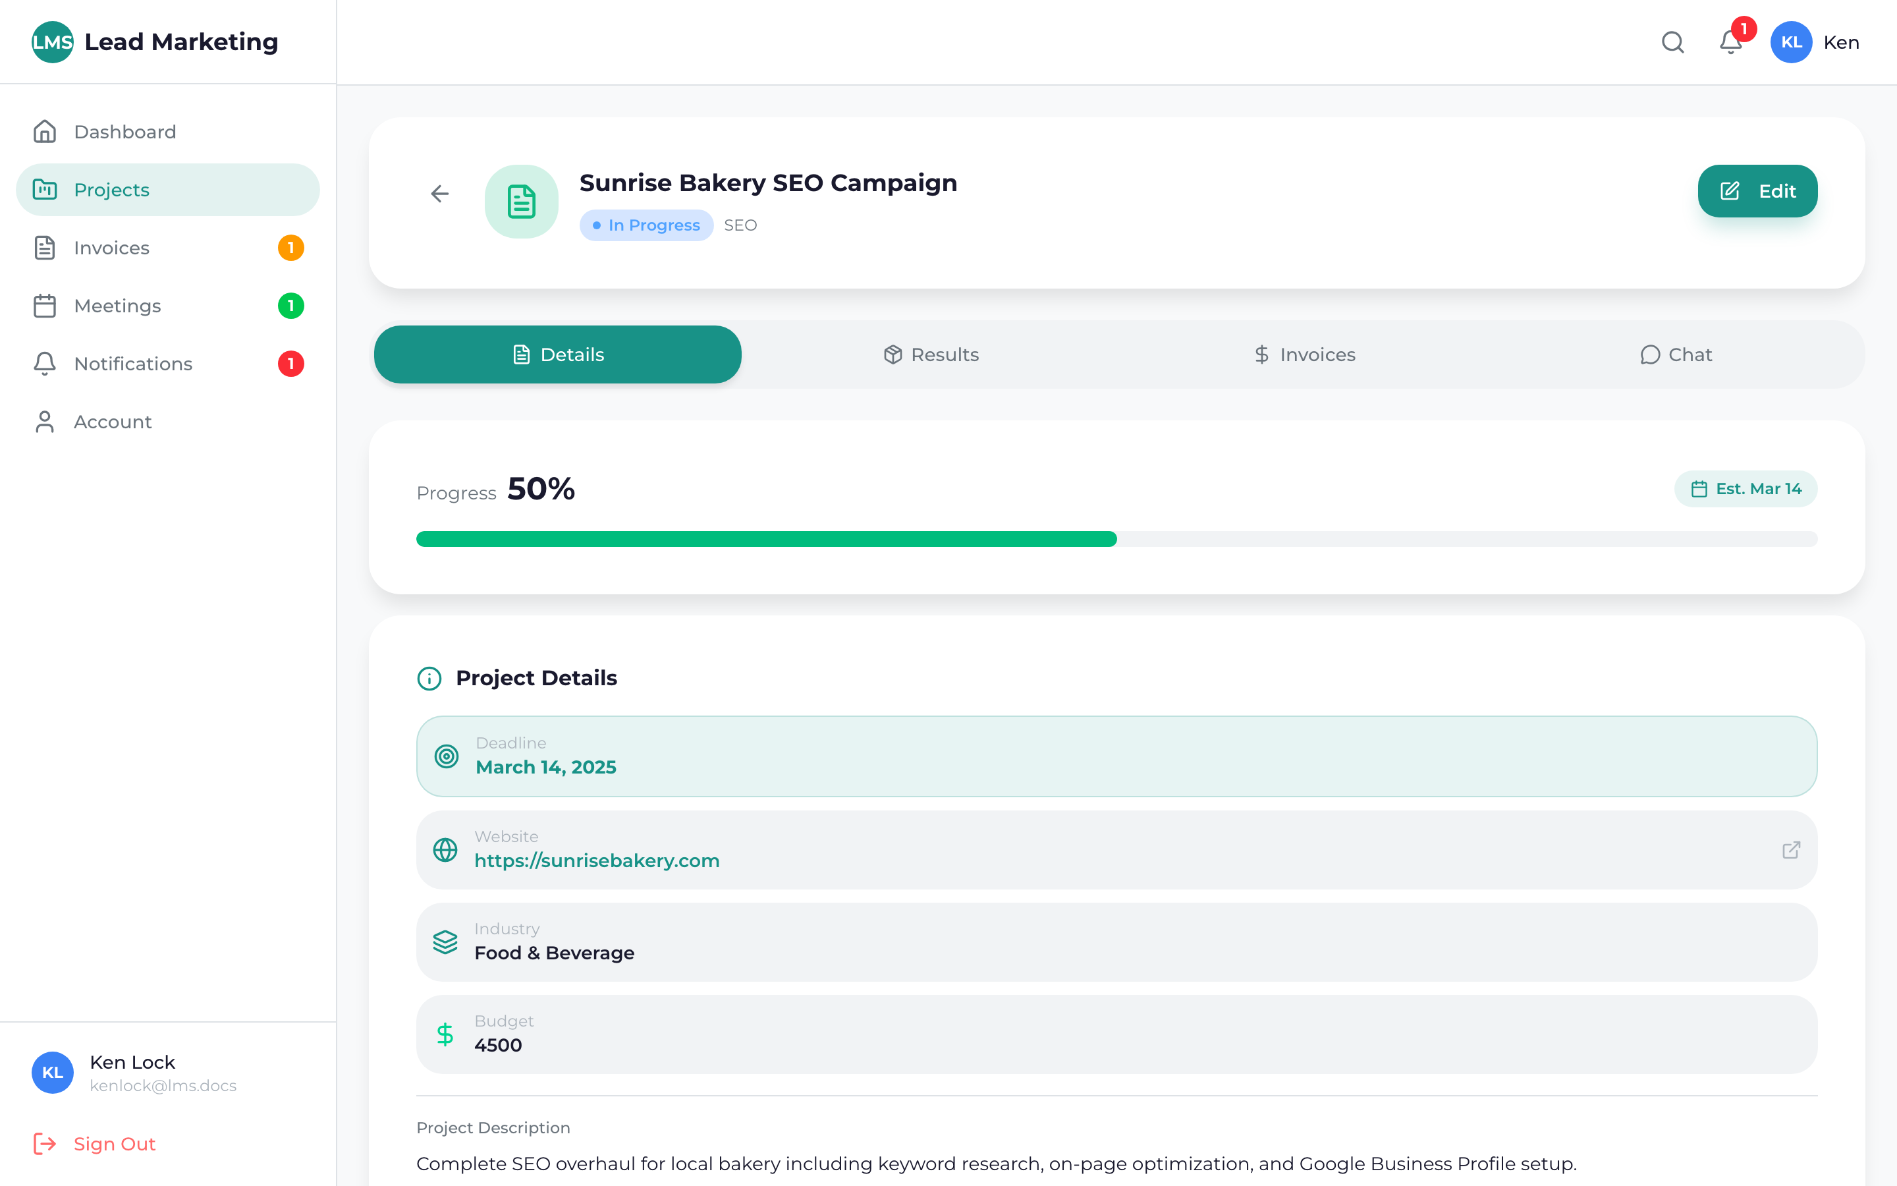Click the Est. Mar 14 date chip
This screenshot has height=1186, width=1897.
click(1746, 488)
